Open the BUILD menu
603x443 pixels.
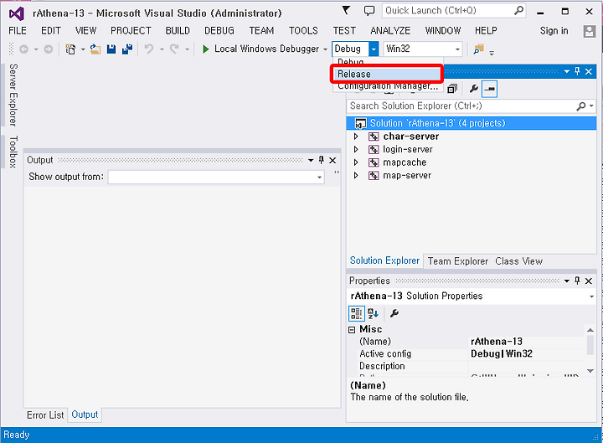[178, 31]
